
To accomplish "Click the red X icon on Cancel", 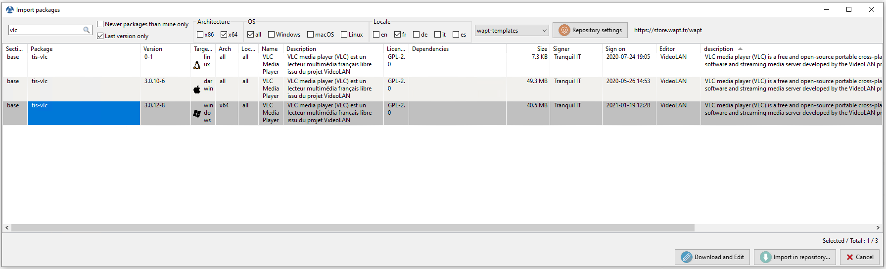I will point(850,257).
